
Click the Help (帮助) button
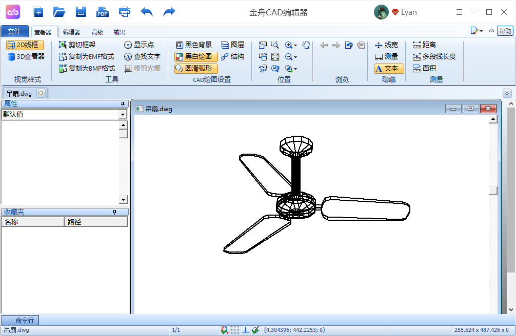pos(505,31)
